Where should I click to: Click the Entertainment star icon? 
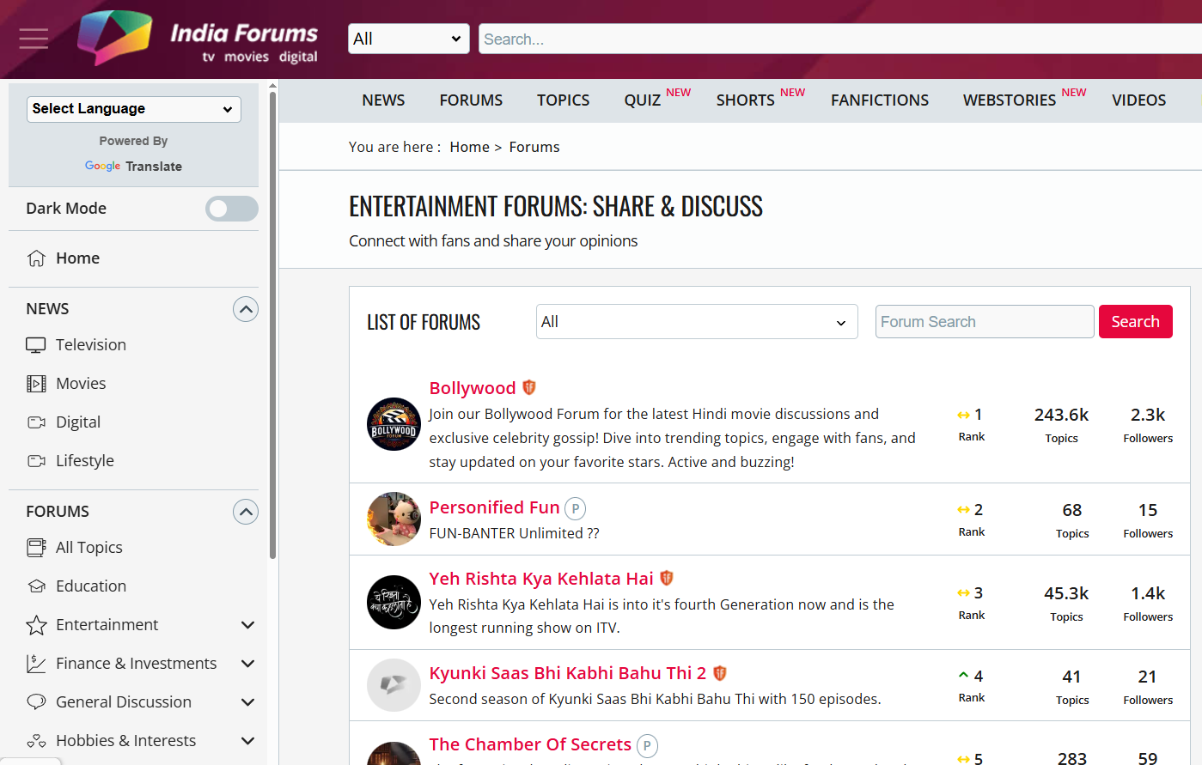tap(36, 625)
